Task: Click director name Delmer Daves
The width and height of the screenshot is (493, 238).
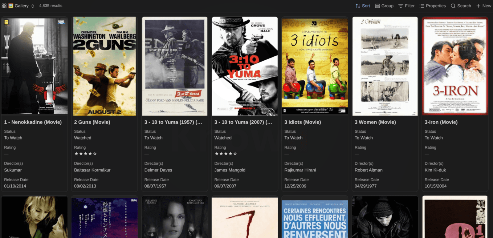Action: point(158,170)
